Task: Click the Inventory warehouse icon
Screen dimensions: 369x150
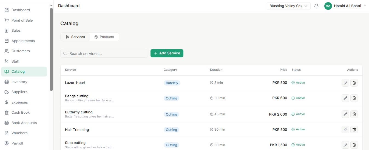Action: pyautogui.click(x=7, y=82)
